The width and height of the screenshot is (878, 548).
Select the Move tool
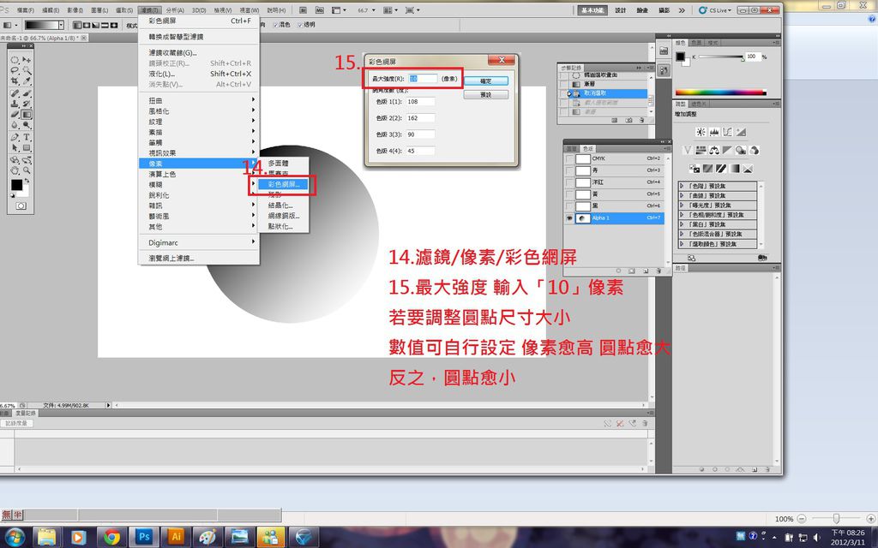pyautogui.click(x=27, y=60)
